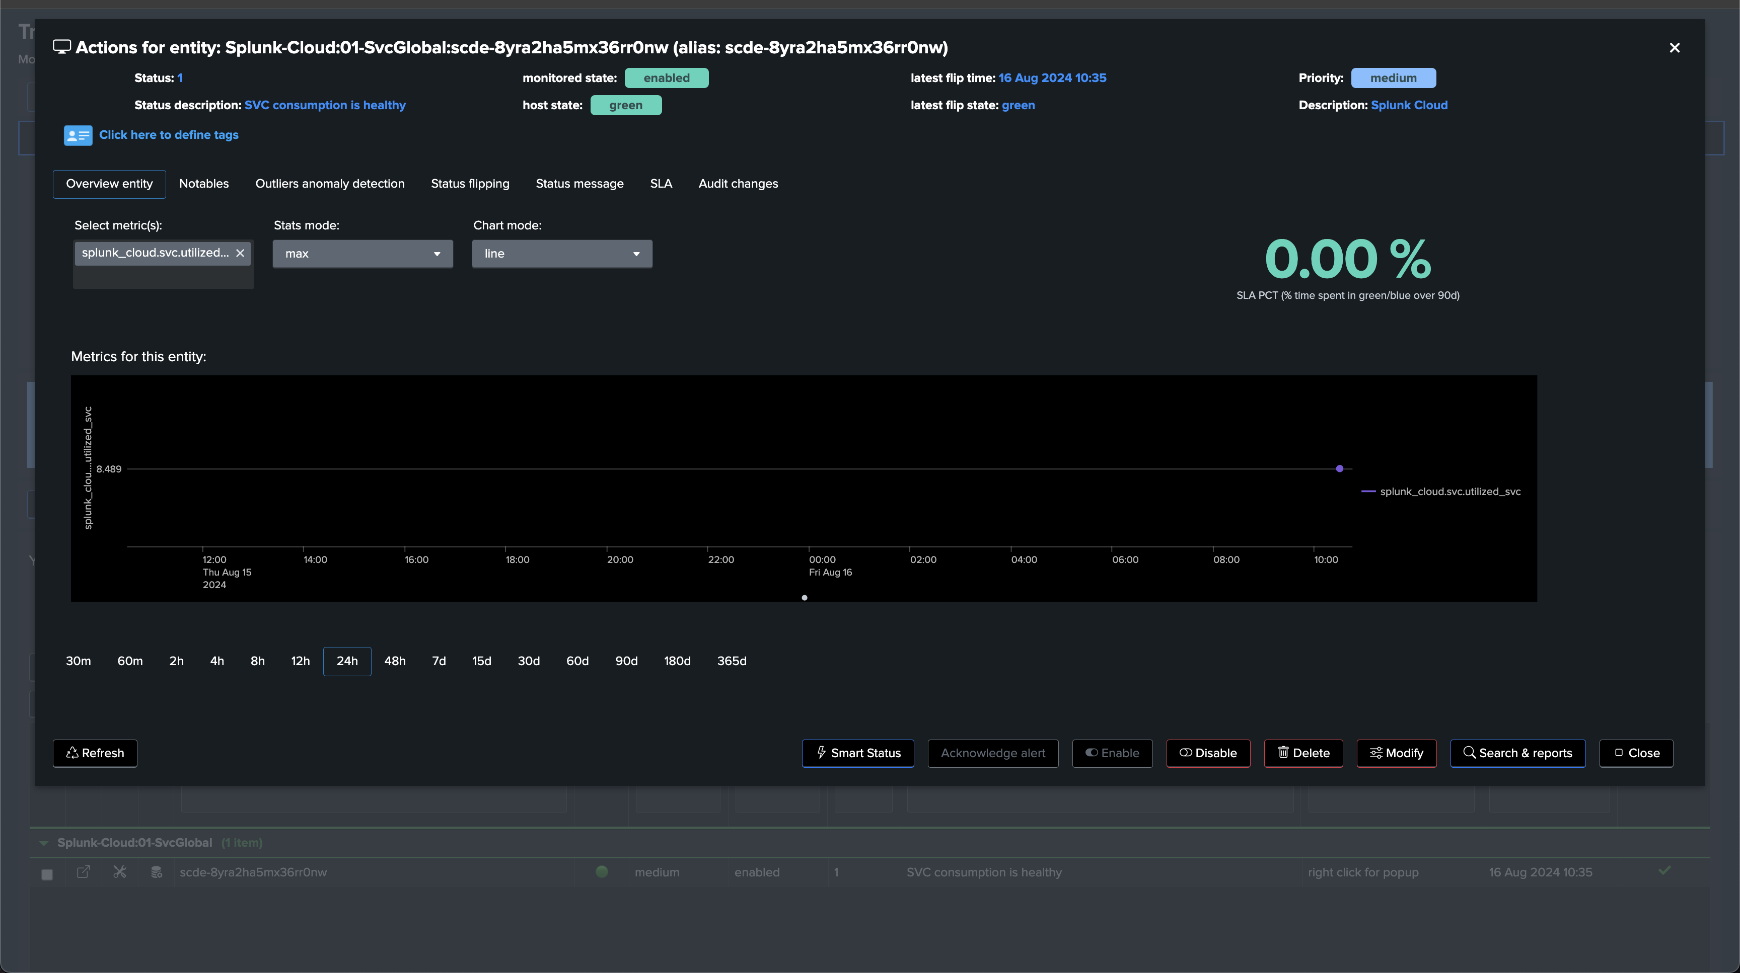Select the 24h time range
This screenshot has height=973, width=1740.
347,661
